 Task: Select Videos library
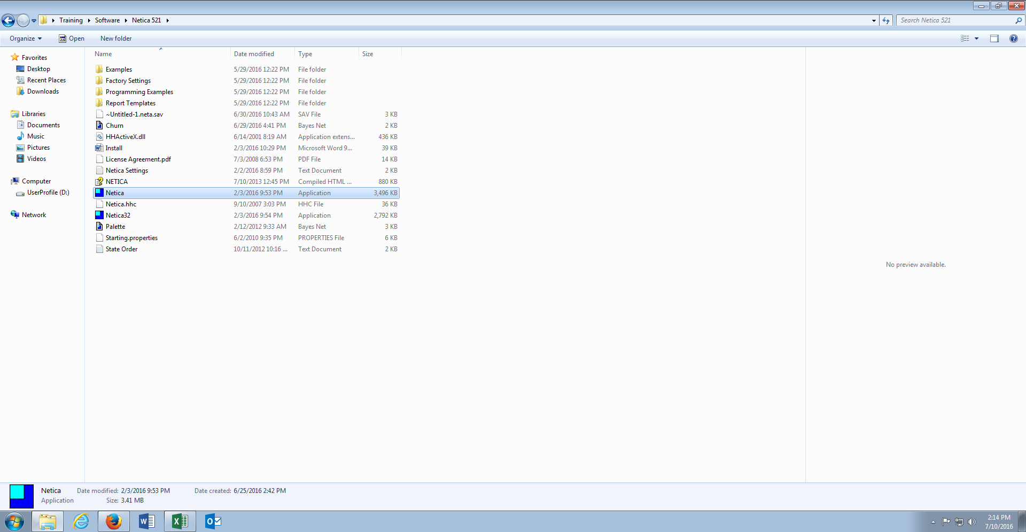point(36,159)
